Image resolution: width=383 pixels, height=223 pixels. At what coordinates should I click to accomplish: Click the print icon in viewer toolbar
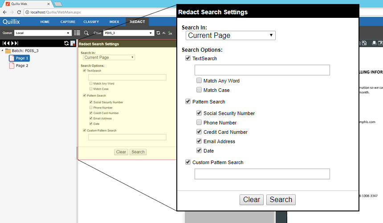point(374,43)
